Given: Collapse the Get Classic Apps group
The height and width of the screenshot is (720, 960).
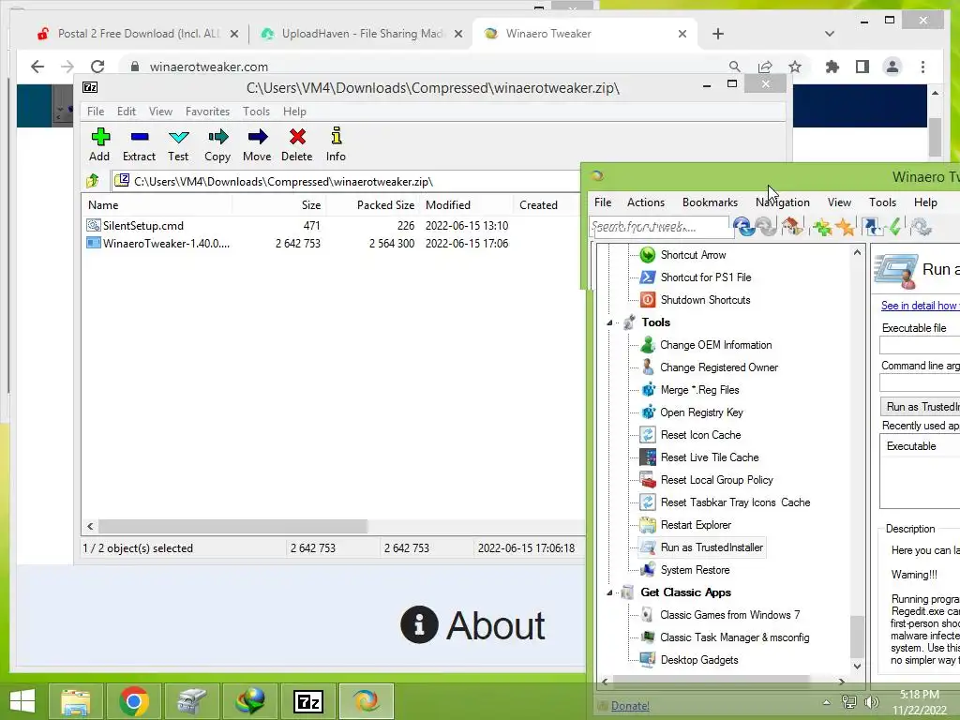Looking at the screenshot, I should (609, 592).
